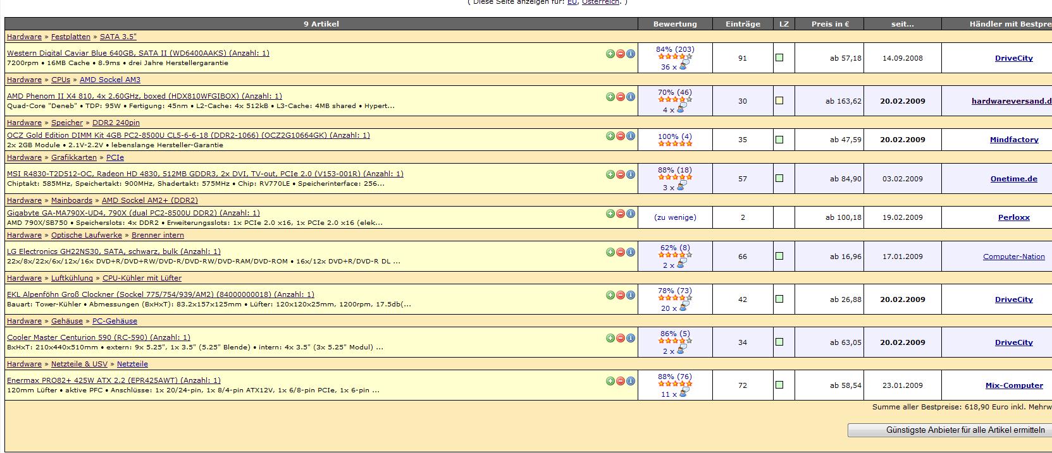Open the DDR2 240pin category link

pos(116,123)
